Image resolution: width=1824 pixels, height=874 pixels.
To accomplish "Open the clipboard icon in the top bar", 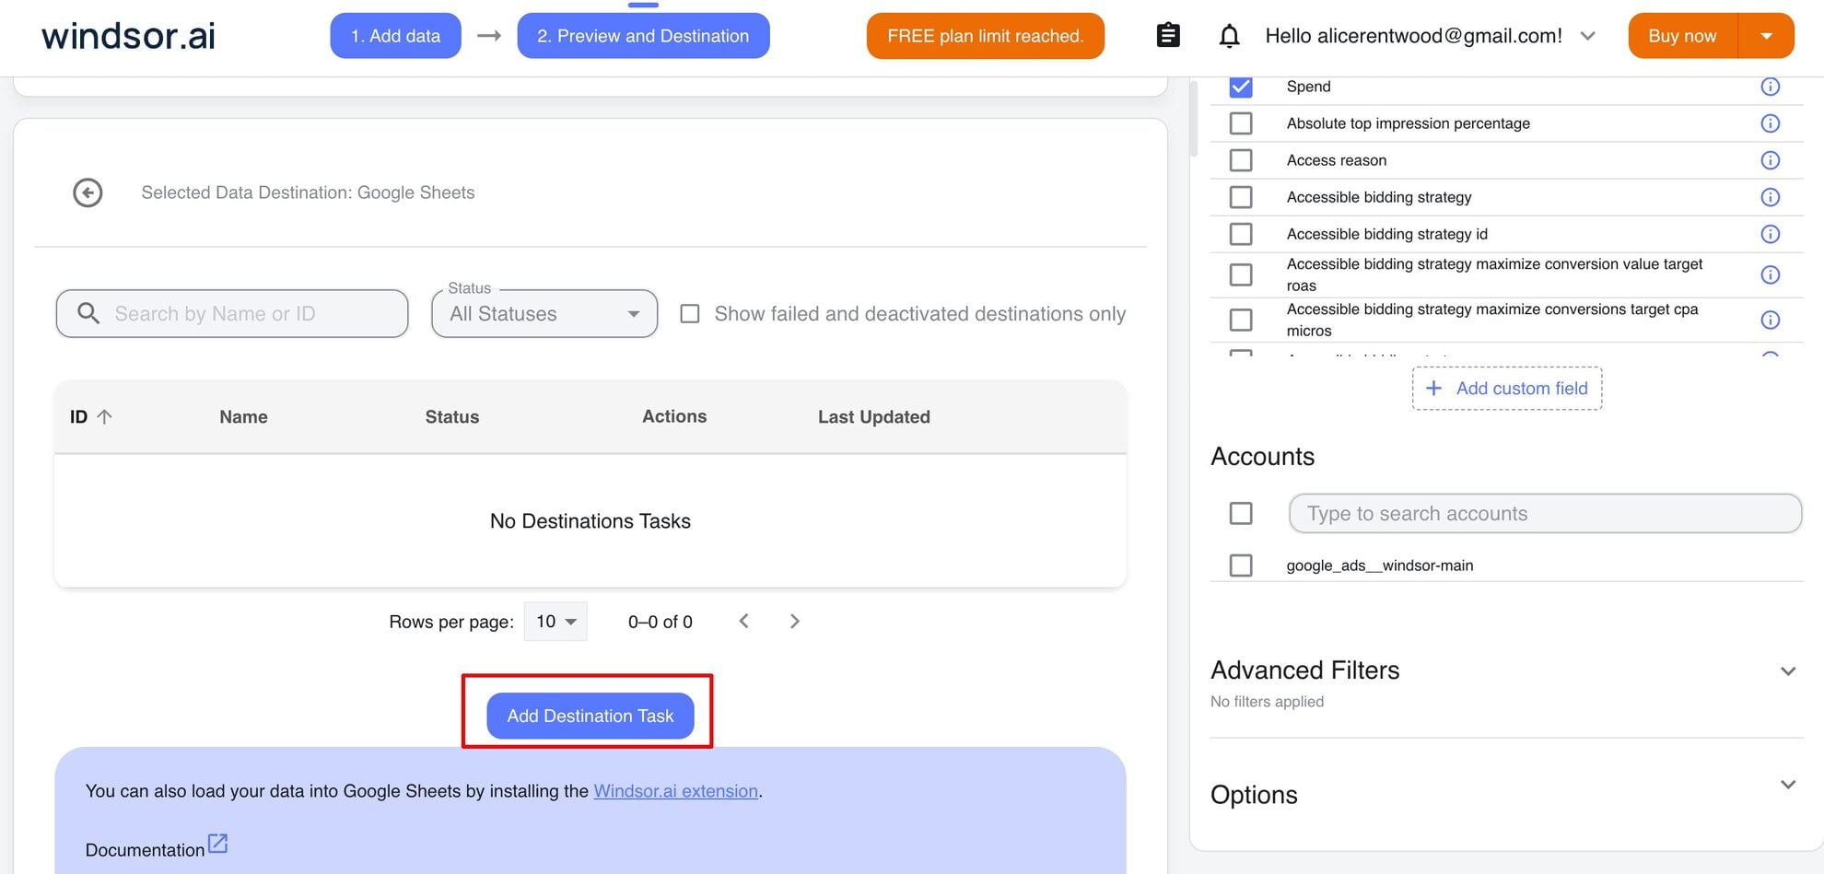I will coord(1166,35).
